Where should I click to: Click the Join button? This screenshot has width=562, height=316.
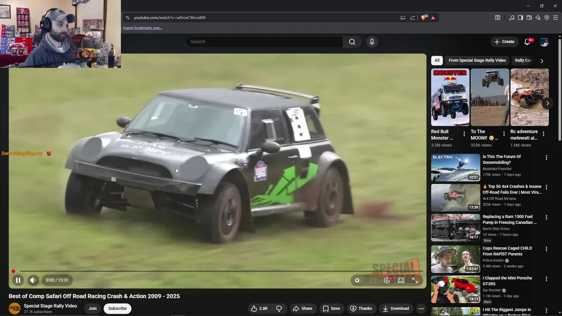(93, 309)
